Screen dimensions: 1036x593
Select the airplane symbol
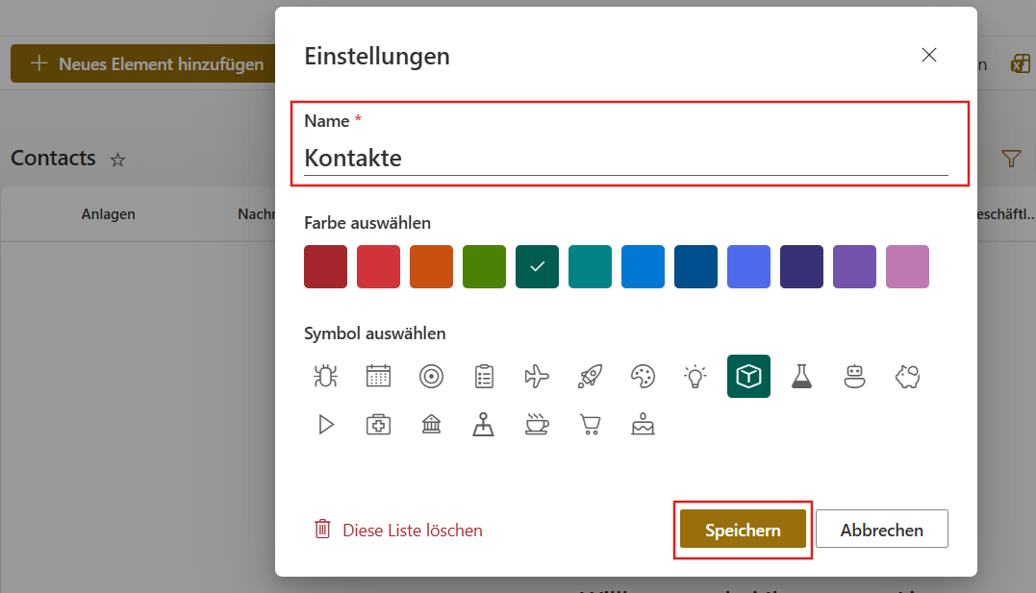click(x=537, y=377)
